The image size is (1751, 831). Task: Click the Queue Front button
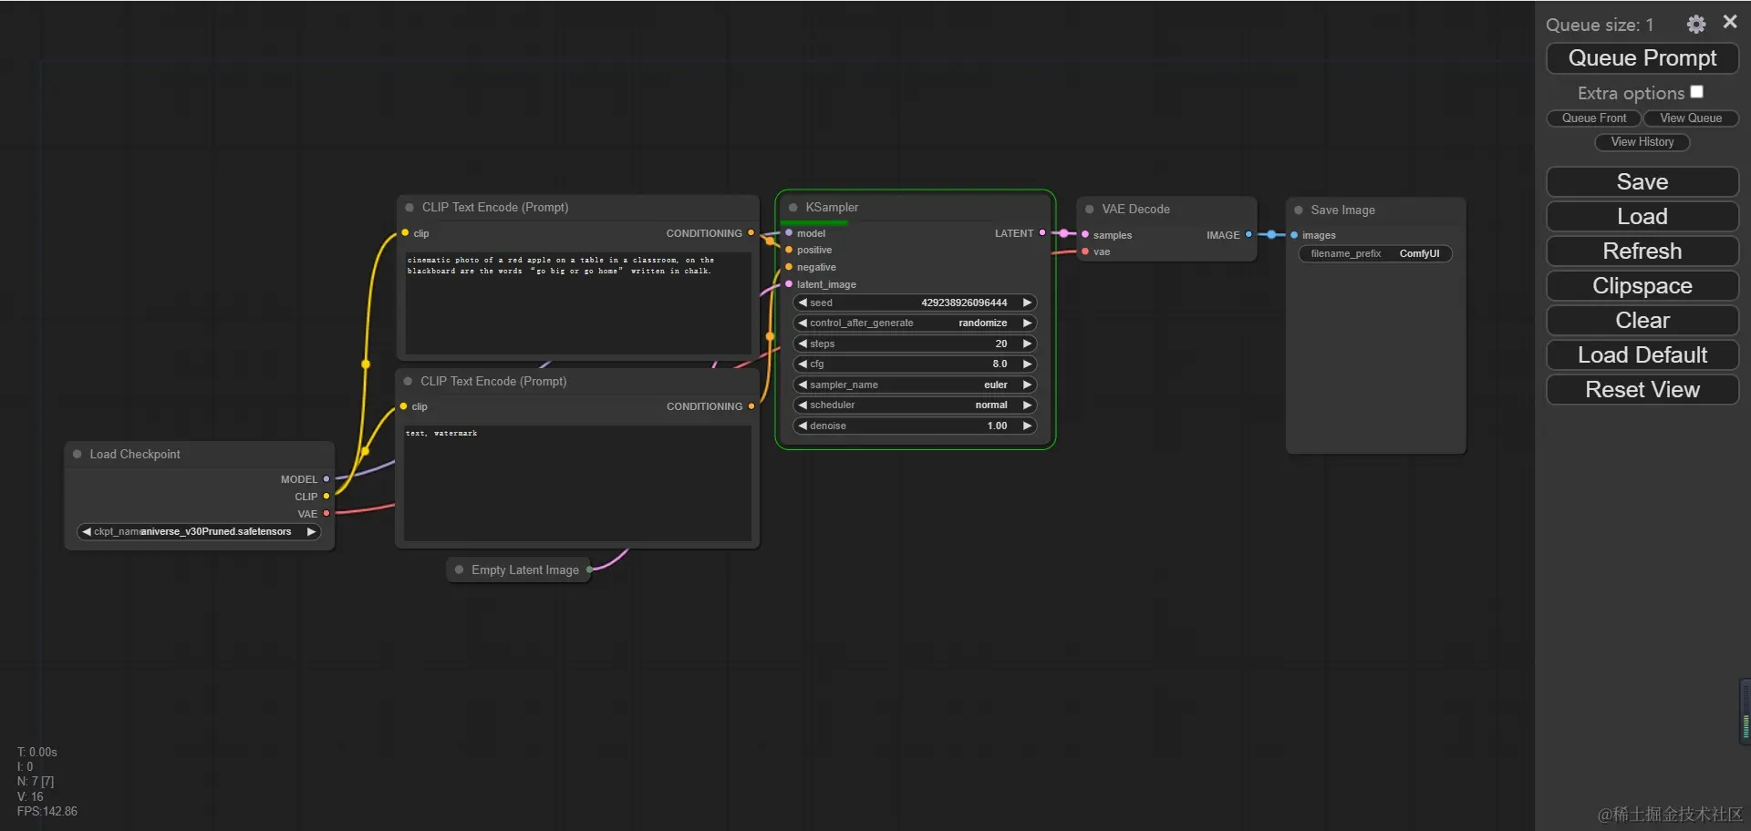tap(1593, 118)
